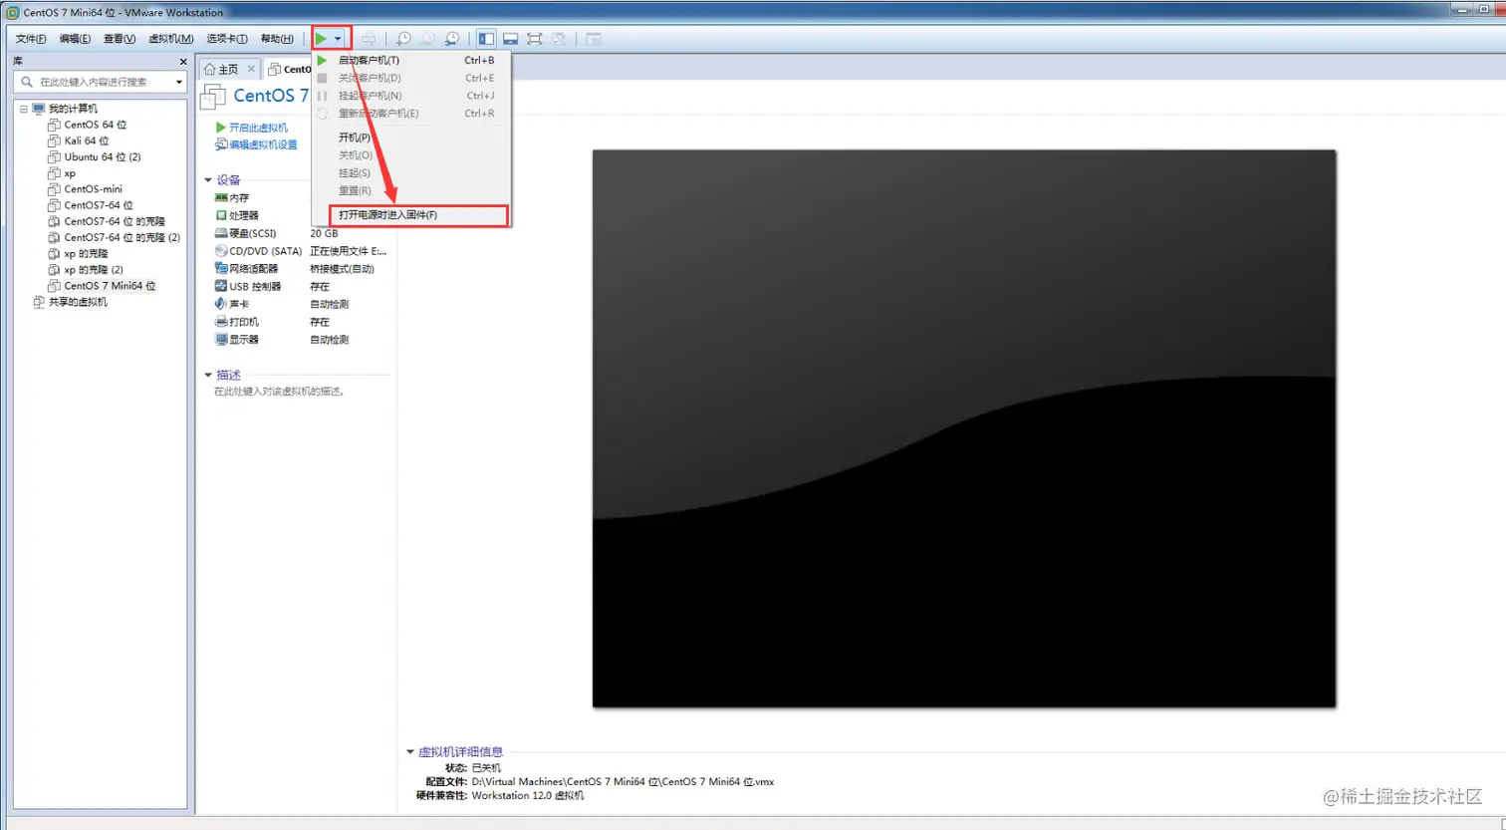Click the description text field placeholder

pyautogui.click(x=279, y=392)
